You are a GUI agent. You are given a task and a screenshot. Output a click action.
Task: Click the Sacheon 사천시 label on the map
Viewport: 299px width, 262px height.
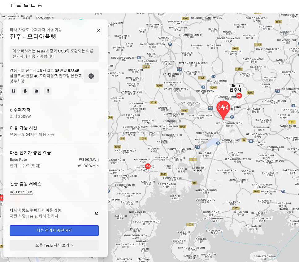tap(198, 169)
